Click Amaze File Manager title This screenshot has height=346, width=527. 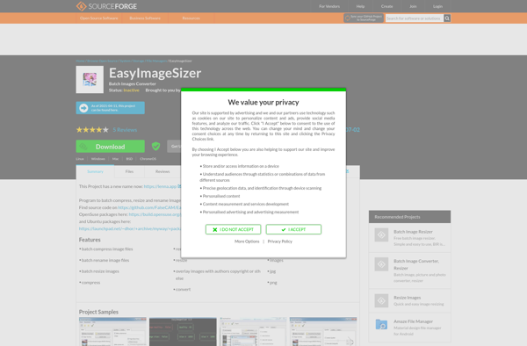point(413,321)
